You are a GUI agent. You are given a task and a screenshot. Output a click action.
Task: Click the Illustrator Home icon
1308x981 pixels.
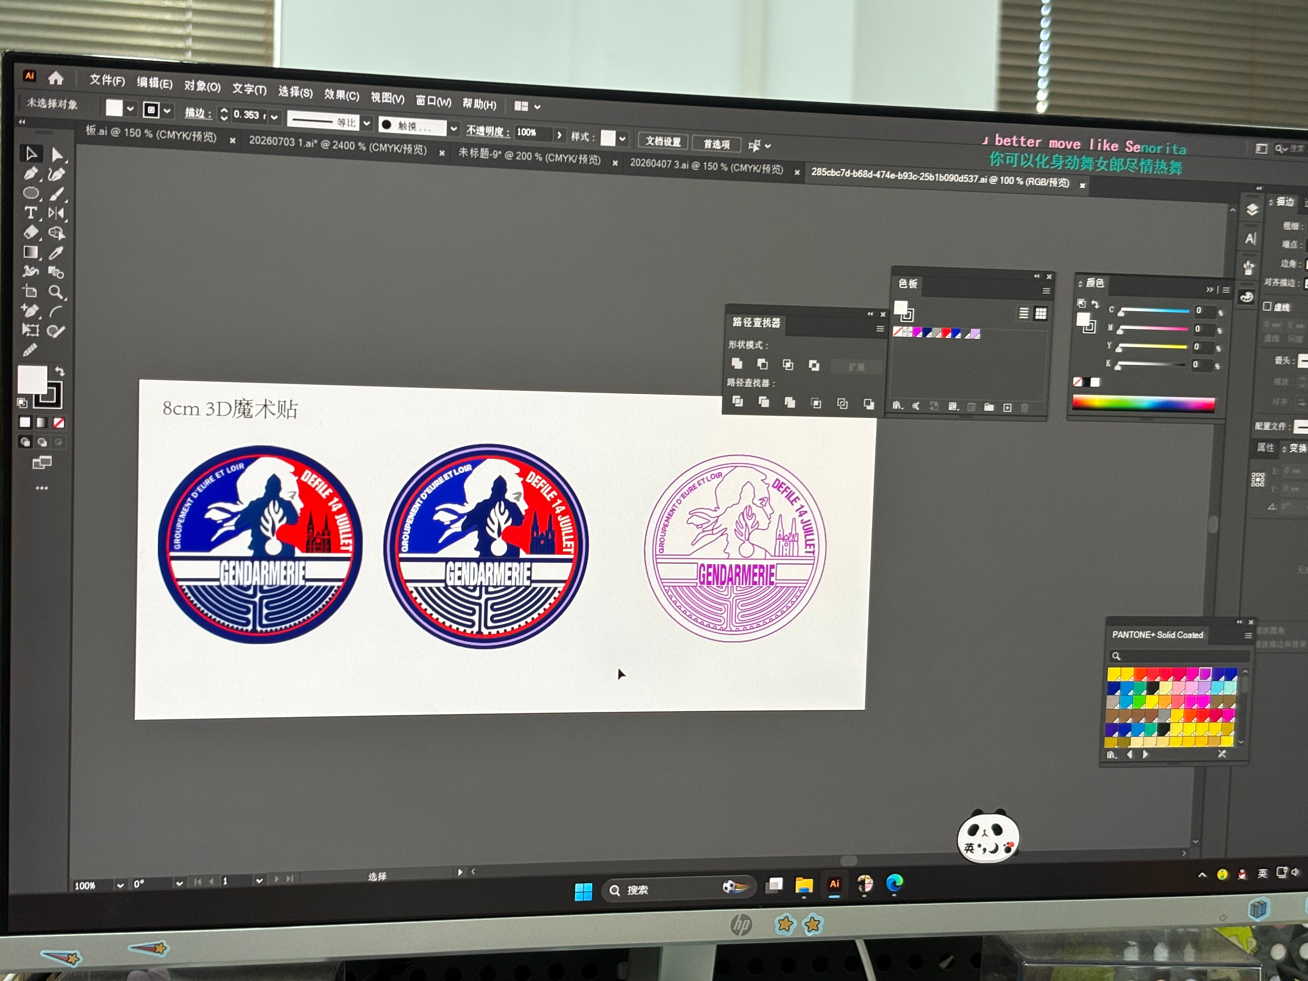pos(55,78)
